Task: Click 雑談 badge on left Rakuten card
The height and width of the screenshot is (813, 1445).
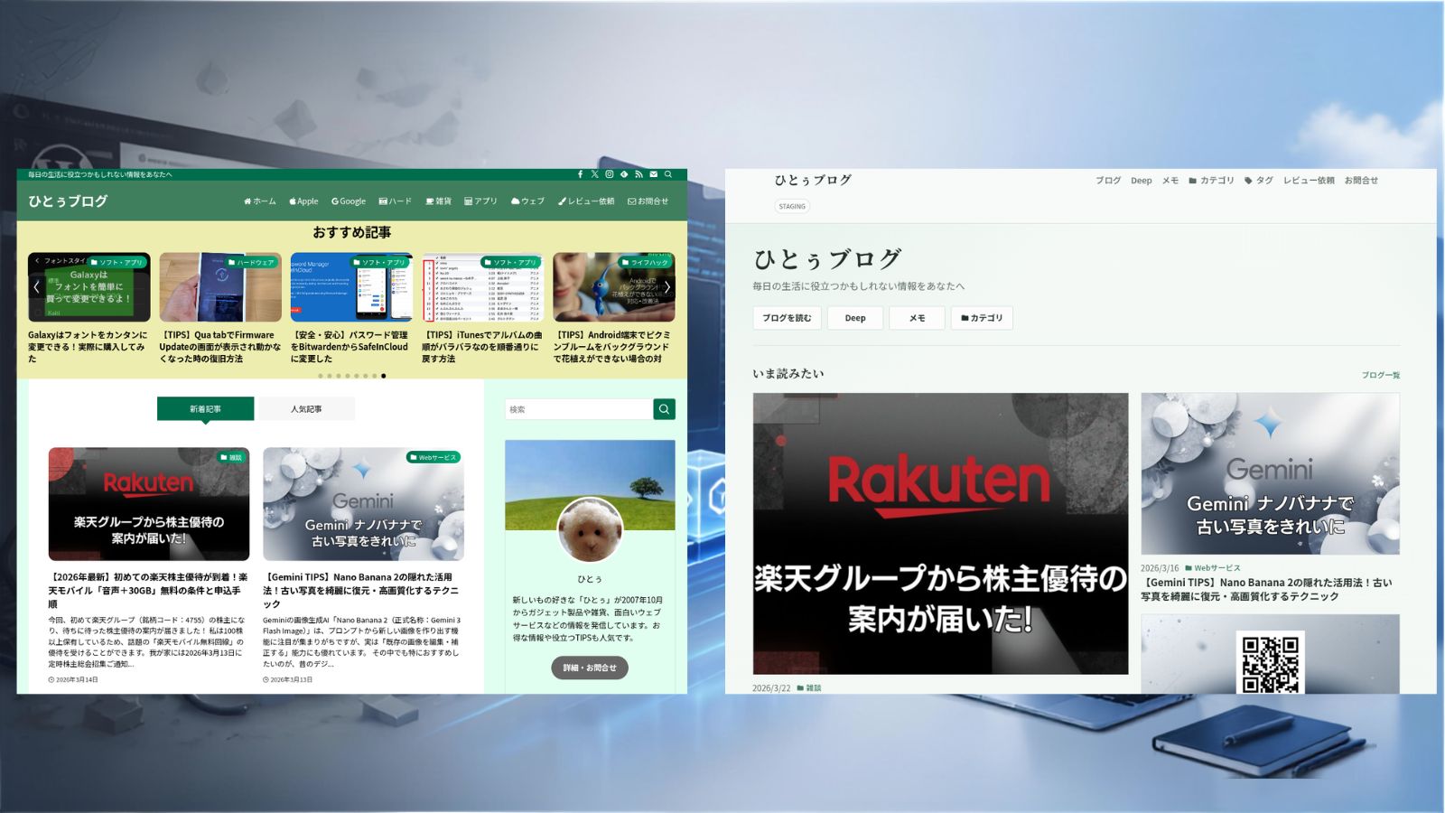Action: coord(231,457)
